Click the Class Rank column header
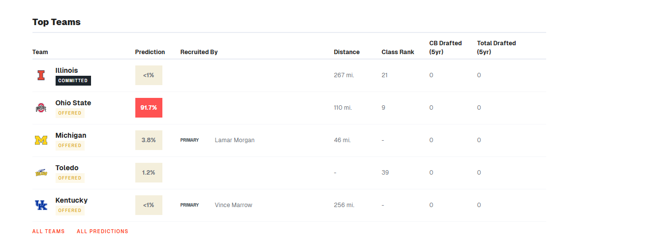The width and height of the screenshot is (650, 243). 398,52
